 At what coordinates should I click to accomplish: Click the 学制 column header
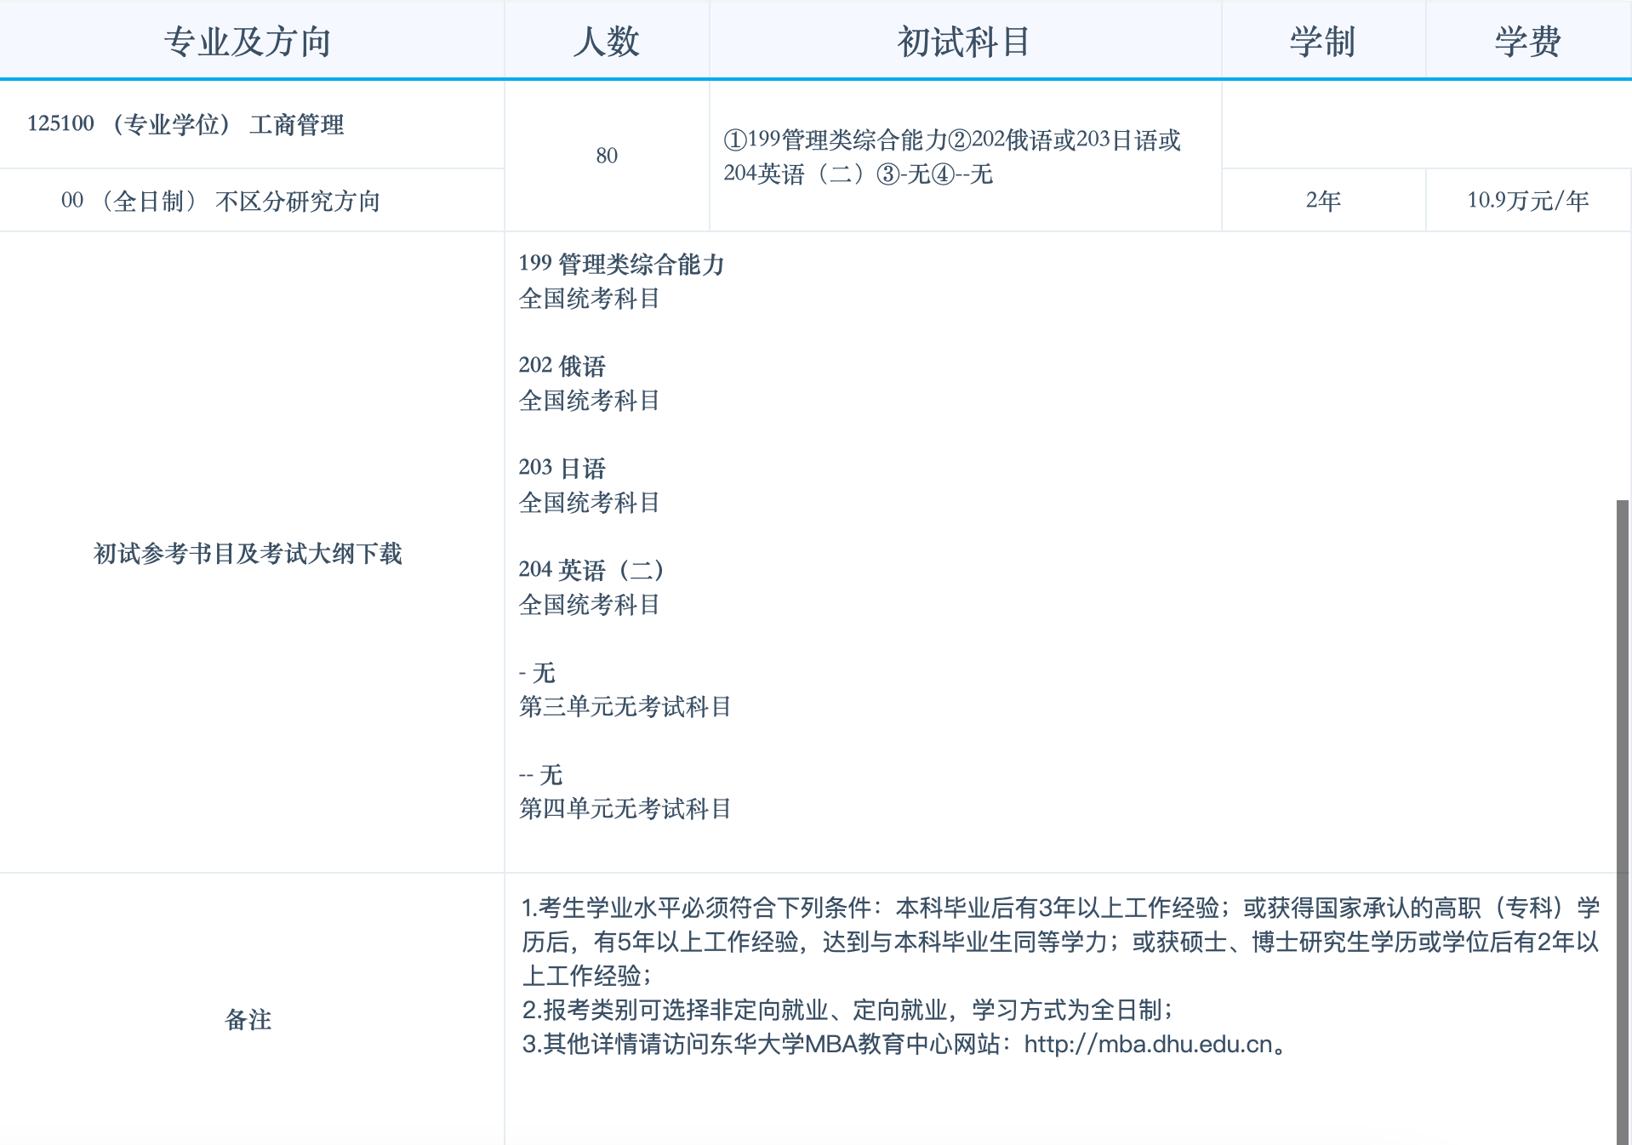tap(1323, 42)
